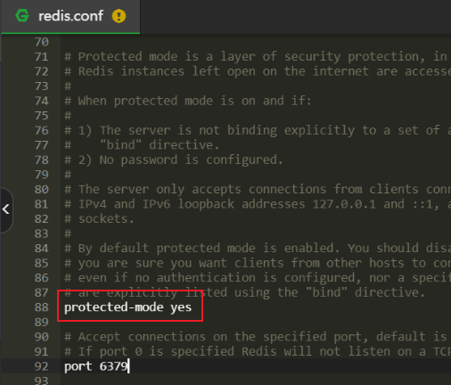The height and width of the screenshot is (385, 451).
Task: Click comment line 'No password is configured'
Action: point(174,160)
